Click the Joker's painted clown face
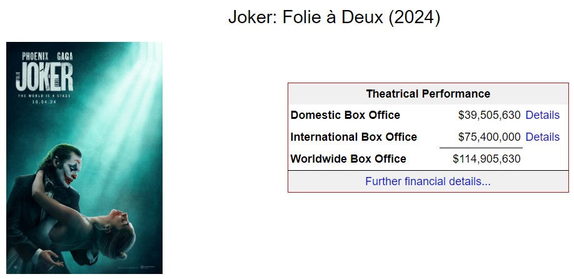Viewport: 574px width, 279px height. click(x=69, y=170)
